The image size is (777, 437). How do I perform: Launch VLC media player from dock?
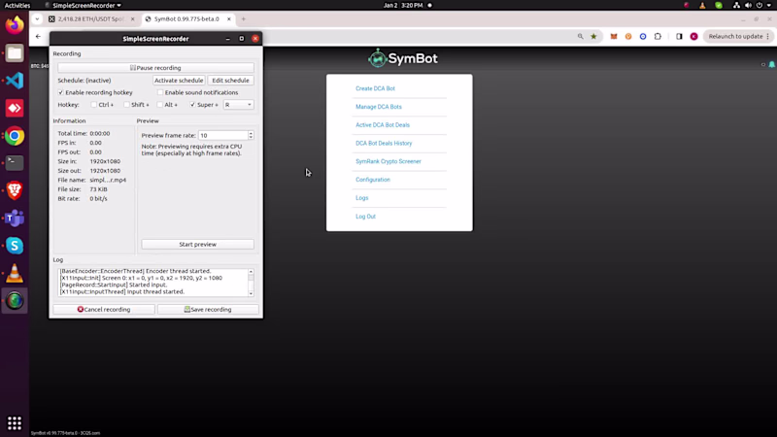(x=15, y=273)
